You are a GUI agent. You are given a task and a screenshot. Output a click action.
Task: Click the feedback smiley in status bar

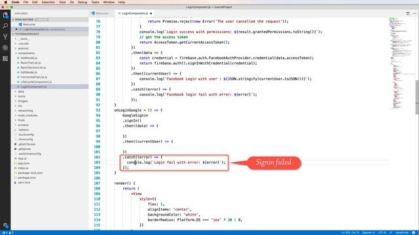pyautogui.click(x=413, y=232)
